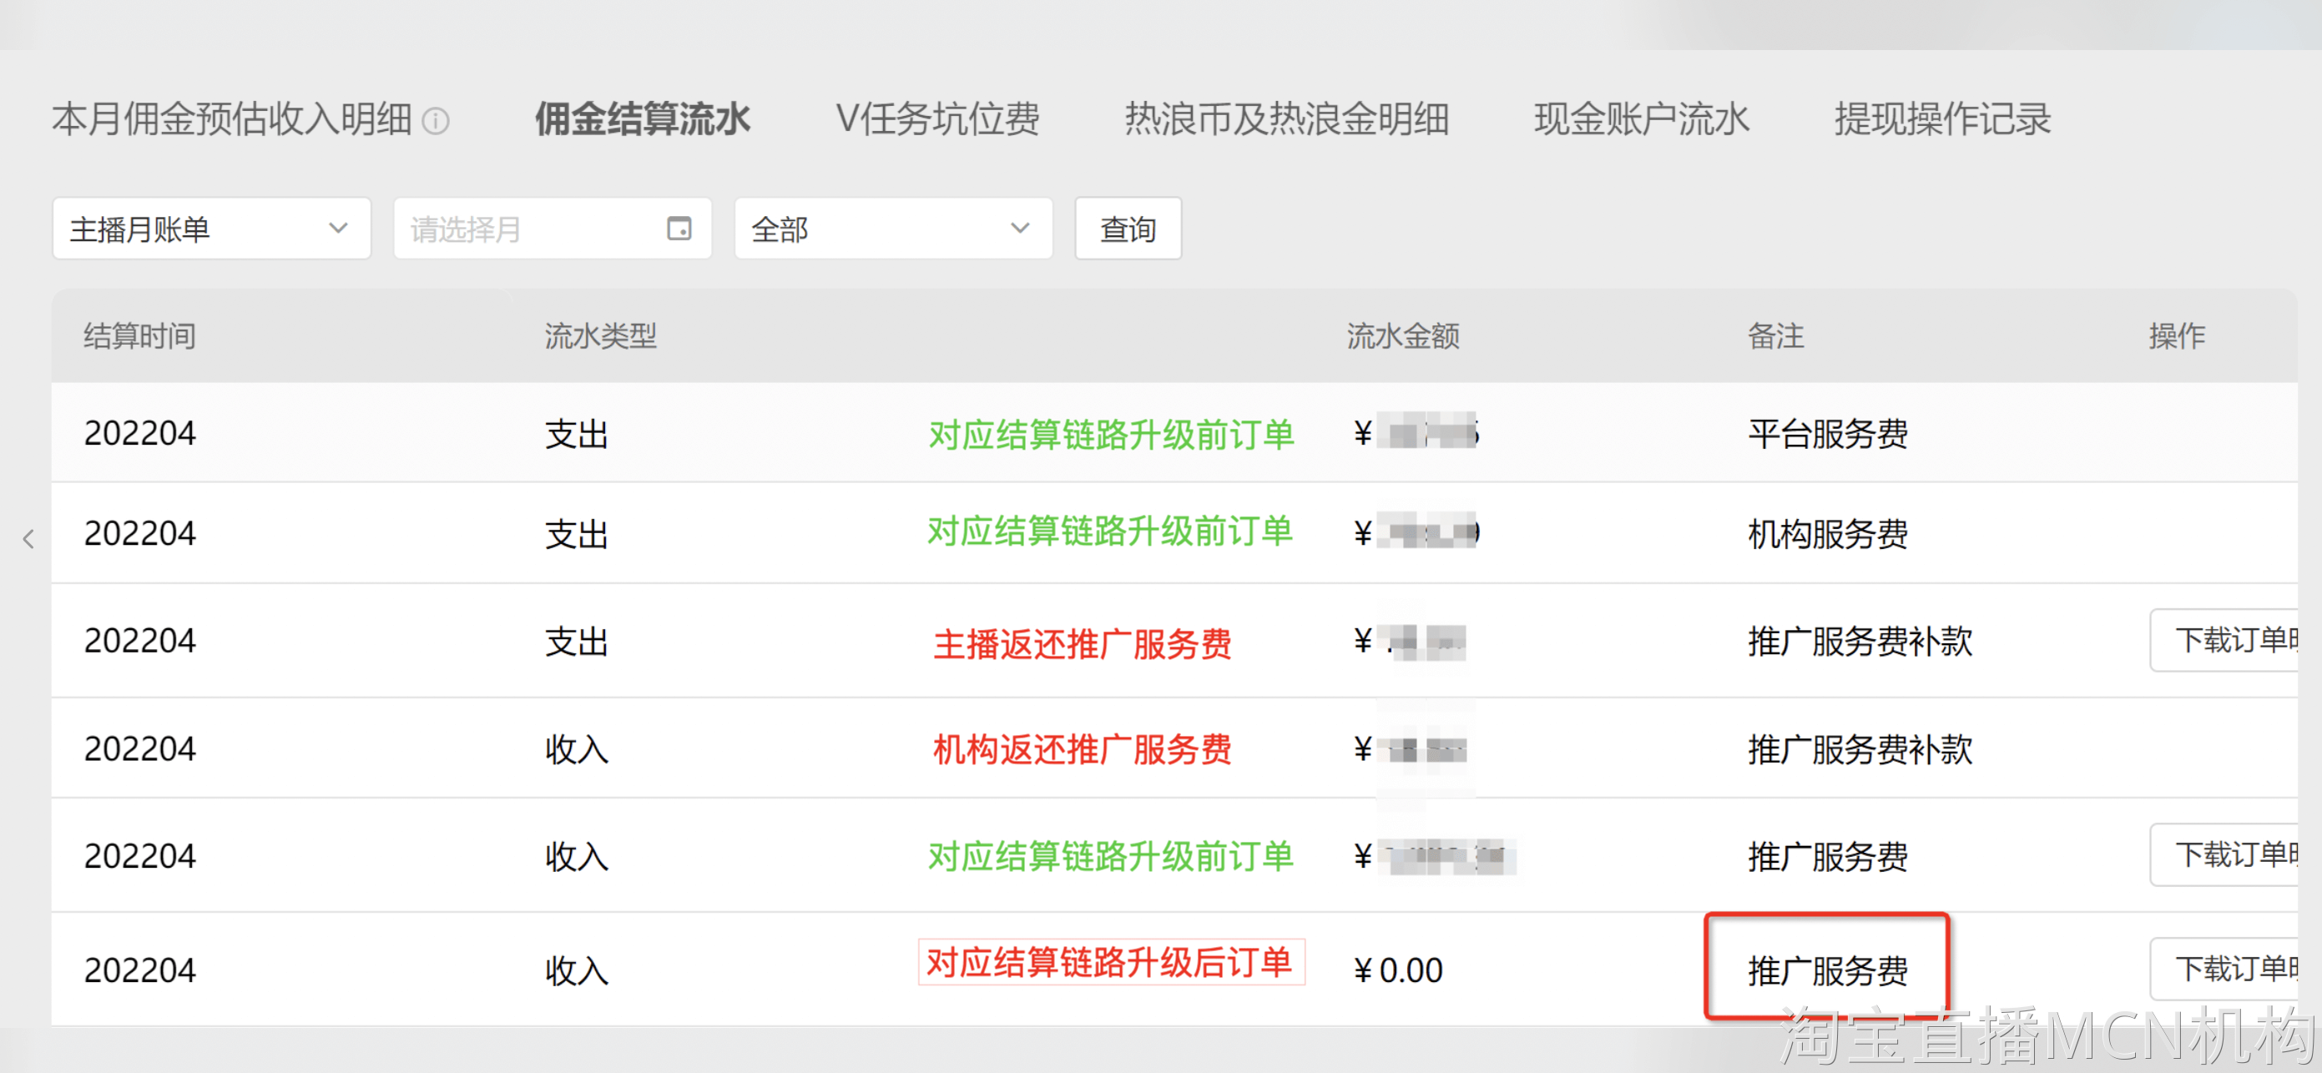Click the ¥0.00 amount cell

tap(1398, 970)
